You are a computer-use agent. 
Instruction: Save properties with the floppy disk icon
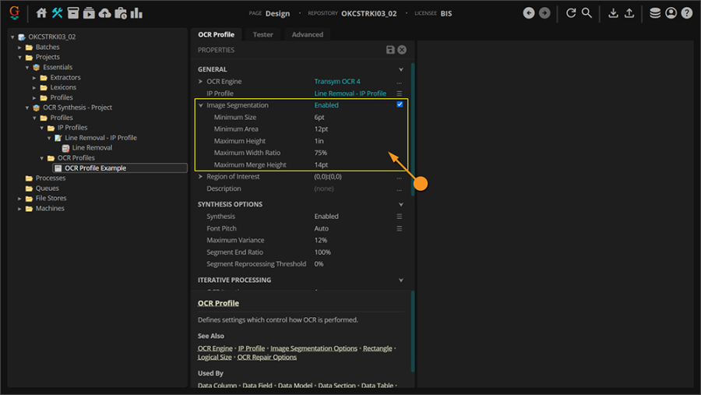[390, 50]
